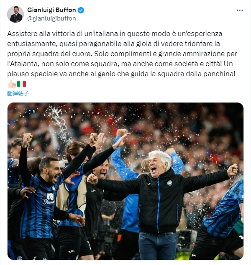Viewport: 251px width, 265px height.
Task: Click the thumbs up emoji
Action: click(12, 84)
